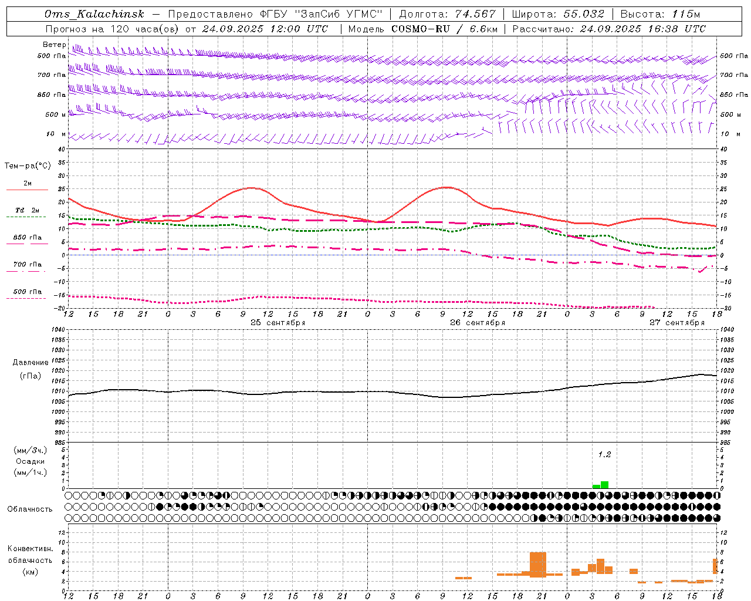The width and height of the screenshot is (751, 601).
Task: Click the Td 2м dew point legend entry
Action: point(28,210)
